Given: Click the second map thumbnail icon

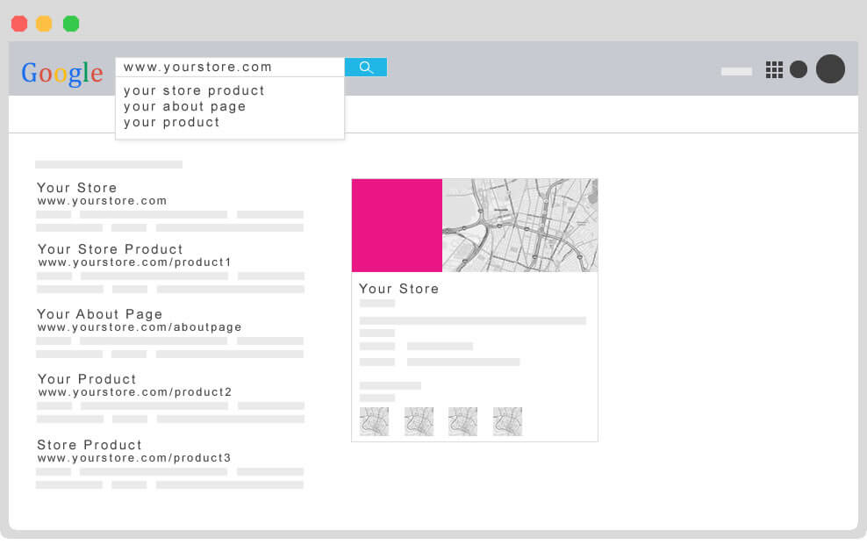Looking at the screenshot, I should point(419,421).
